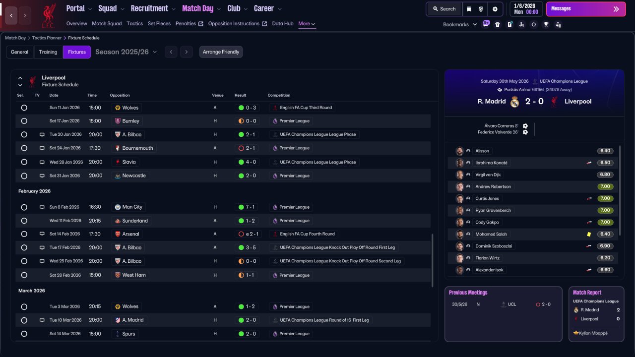Open the Season 2025/26 dropdown

coord(126,52)
